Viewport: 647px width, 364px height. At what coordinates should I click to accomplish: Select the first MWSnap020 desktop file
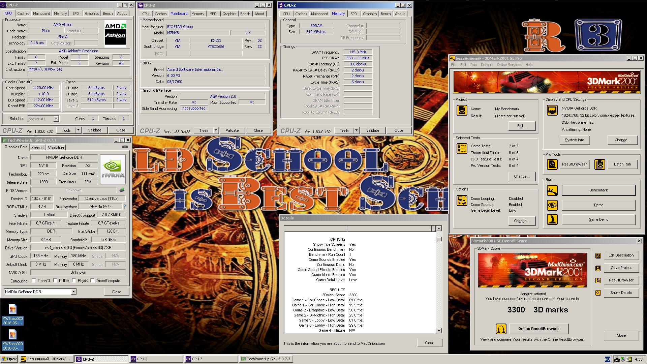[12, 315]
